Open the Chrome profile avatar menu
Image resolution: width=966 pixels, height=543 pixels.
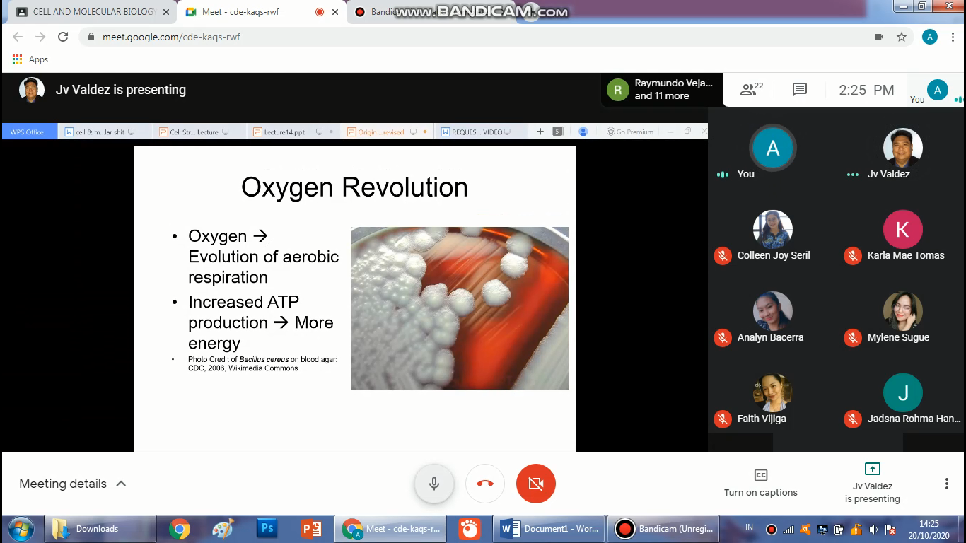pyautogui.click(x=930, y=37)
